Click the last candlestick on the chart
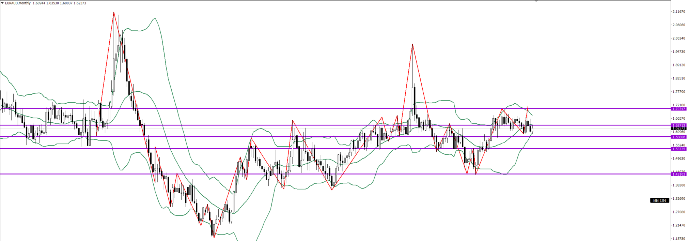Viewport: 687px width, 241px height. pyautogui.click(x=532, y=129)
